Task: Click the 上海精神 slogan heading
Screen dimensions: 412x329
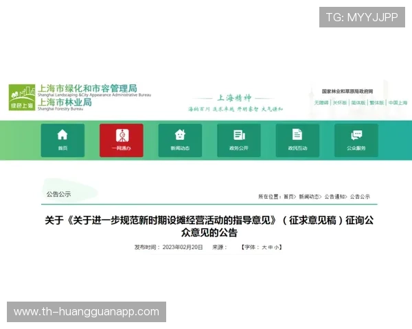Action: 234,98
